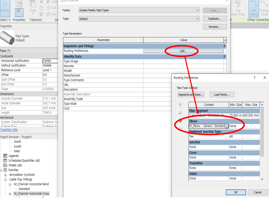The width and height of the screenshot is (269, 198).
Task: Click the Move Row Up icon
Action: click(x=181, y=105)
